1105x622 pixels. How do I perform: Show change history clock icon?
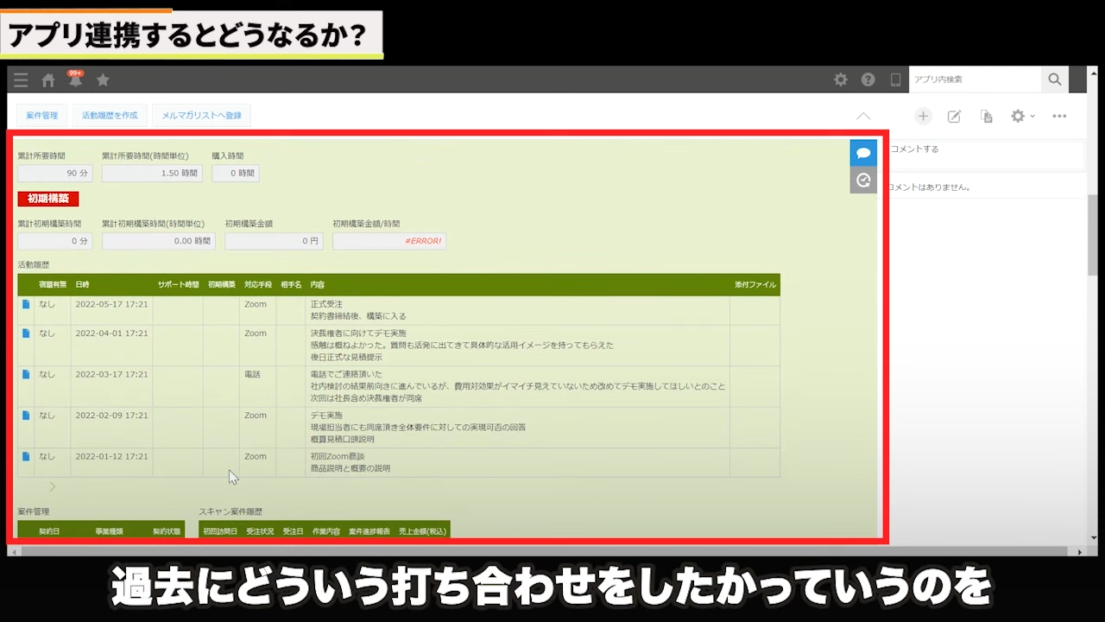pos(863,181)
